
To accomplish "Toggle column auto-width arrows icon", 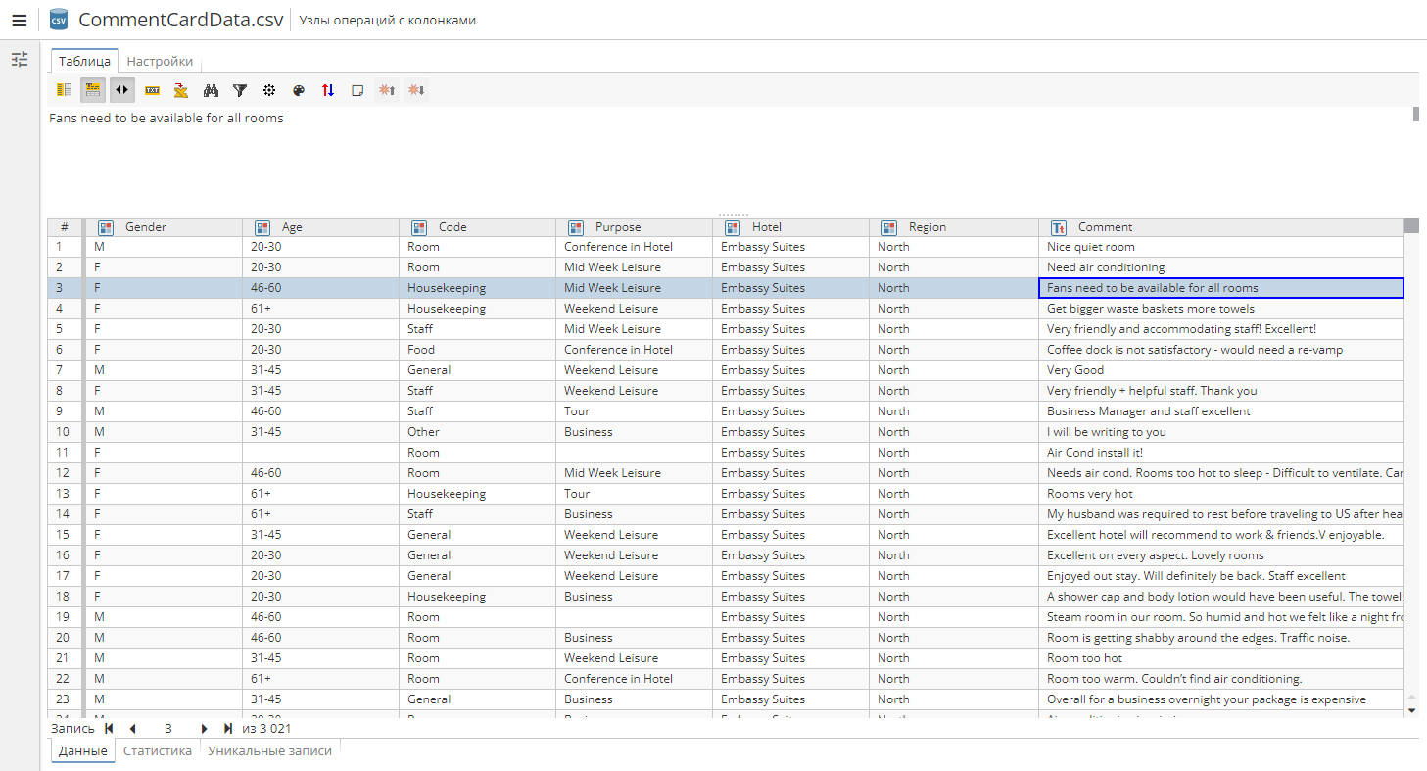I will point(122,90).
